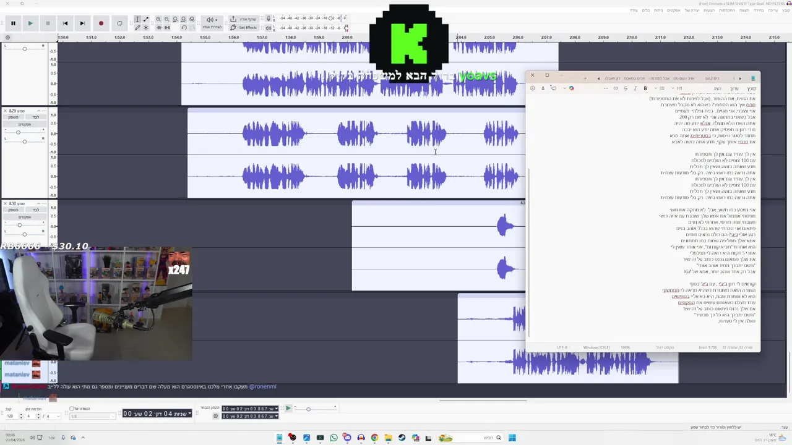
Task: Trim audio outside selection
Action: (x=158, y=28)
